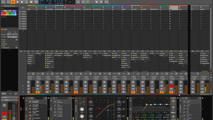Mute the Drum Machine track
The image size is (213, 120).
[x=47, y=92]
